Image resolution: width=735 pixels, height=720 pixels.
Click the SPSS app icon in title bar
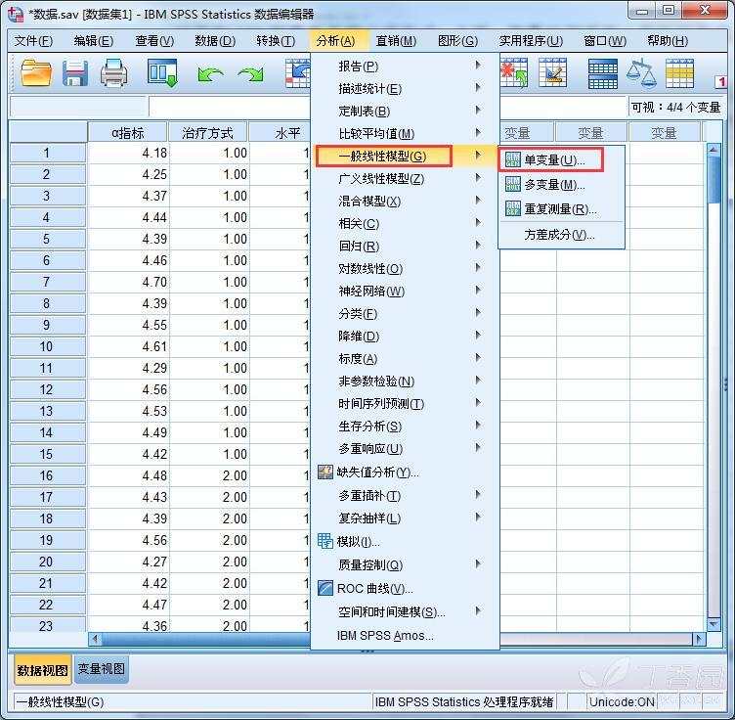pyautogui.click(x=16, y=14)
